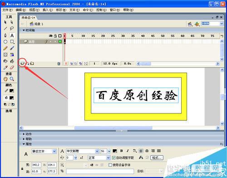Click the Scene 1 breadcrumb
Screen dimensions: 227x178
coord(36,24)
